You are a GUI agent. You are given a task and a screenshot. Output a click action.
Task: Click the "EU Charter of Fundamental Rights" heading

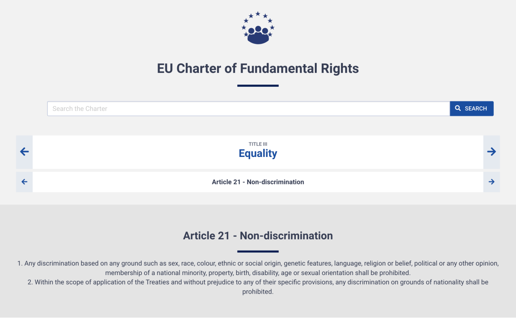coord(258,68)
